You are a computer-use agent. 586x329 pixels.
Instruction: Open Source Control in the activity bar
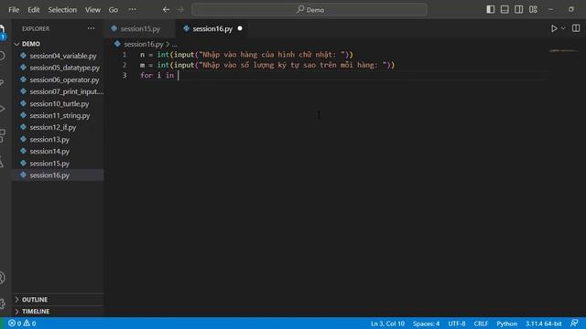(x=2, y=82)
